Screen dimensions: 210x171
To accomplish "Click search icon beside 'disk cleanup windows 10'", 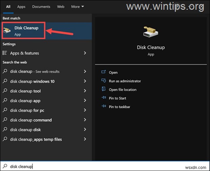I will click(5, 81).
